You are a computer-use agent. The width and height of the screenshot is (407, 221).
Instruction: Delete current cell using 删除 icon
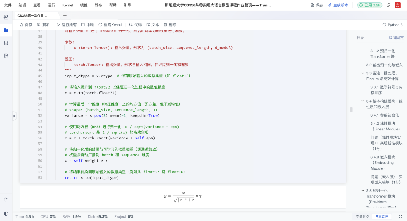166,24
